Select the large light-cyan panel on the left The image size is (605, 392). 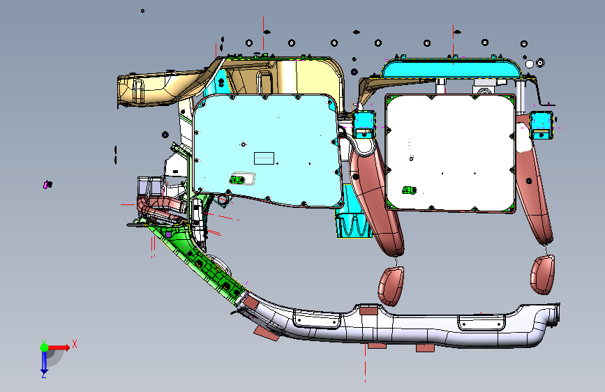point(267,151)
